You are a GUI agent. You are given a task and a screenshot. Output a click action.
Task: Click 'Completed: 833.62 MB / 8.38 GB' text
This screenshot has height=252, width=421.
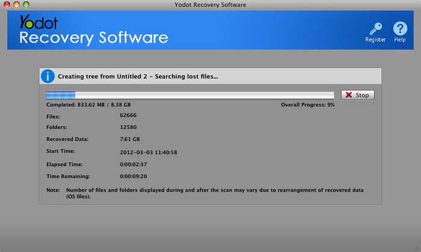[x=88, y=105]
